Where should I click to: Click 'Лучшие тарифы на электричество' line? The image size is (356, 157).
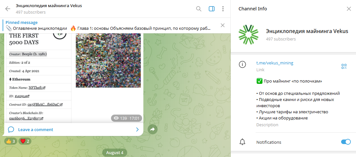(293, 112)
